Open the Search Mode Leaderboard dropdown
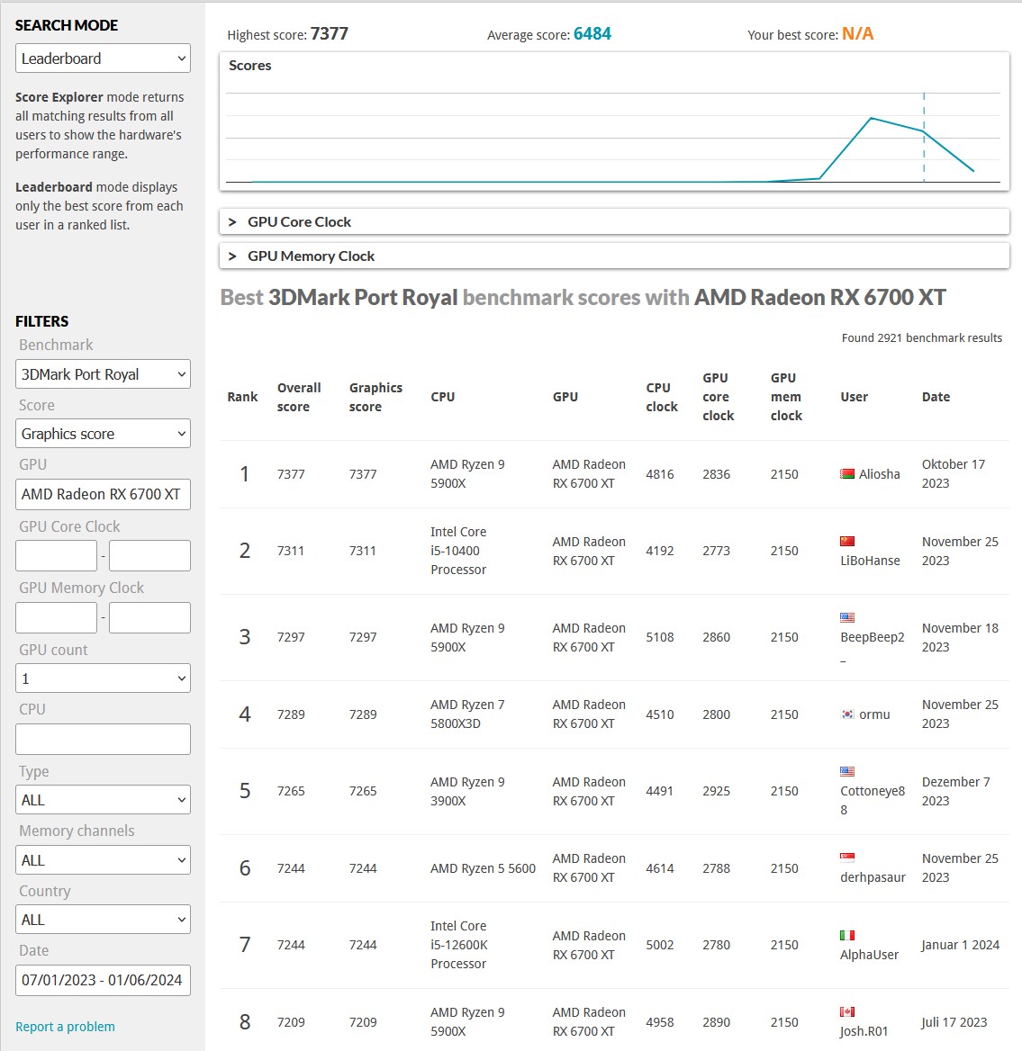 point(103,58)
